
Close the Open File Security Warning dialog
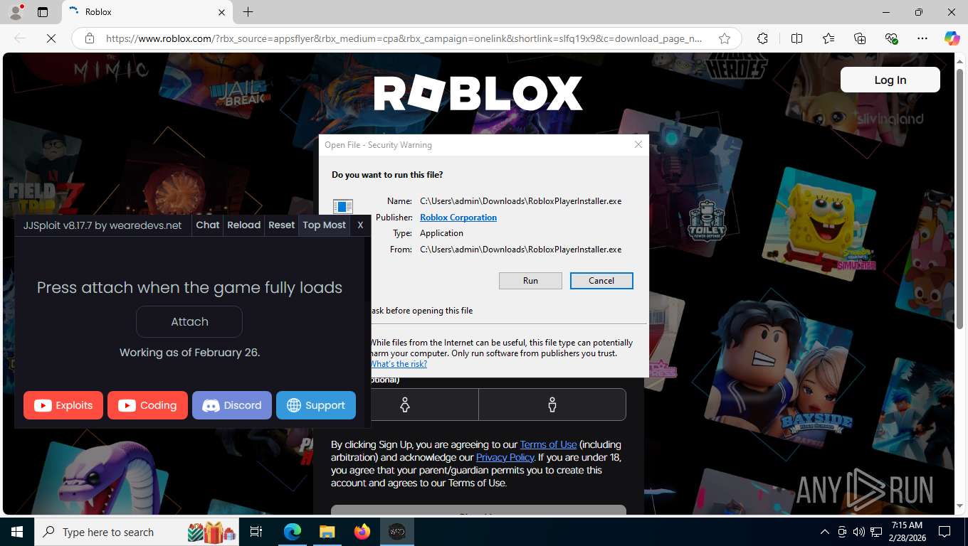(638, 144)
